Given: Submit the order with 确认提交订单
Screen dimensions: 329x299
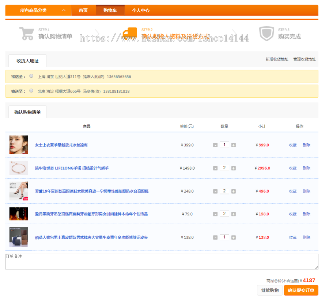Looking at the screenshot, I should click(x=302, y=290).
